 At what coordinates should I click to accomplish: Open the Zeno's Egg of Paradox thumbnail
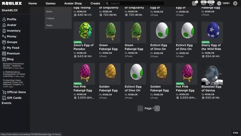click(x=84, y=32)
